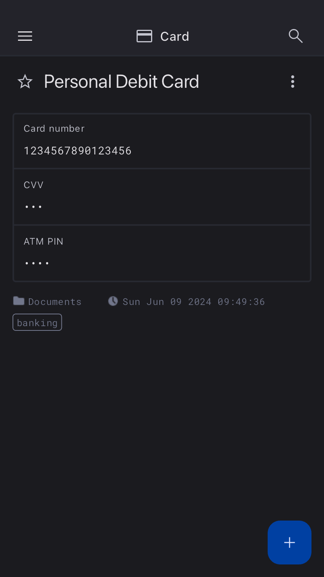Select the ATM PIN field label
Screen dimensions: 324x577
(43, 241)
